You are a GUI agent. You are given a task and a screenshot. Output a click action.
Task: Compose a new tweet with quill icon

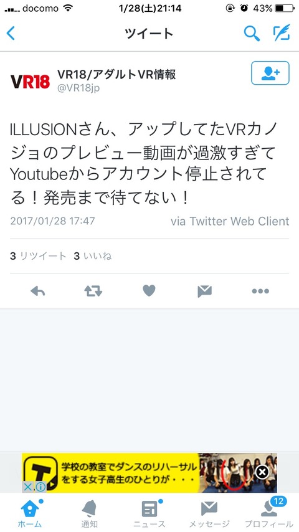[282, 33]
